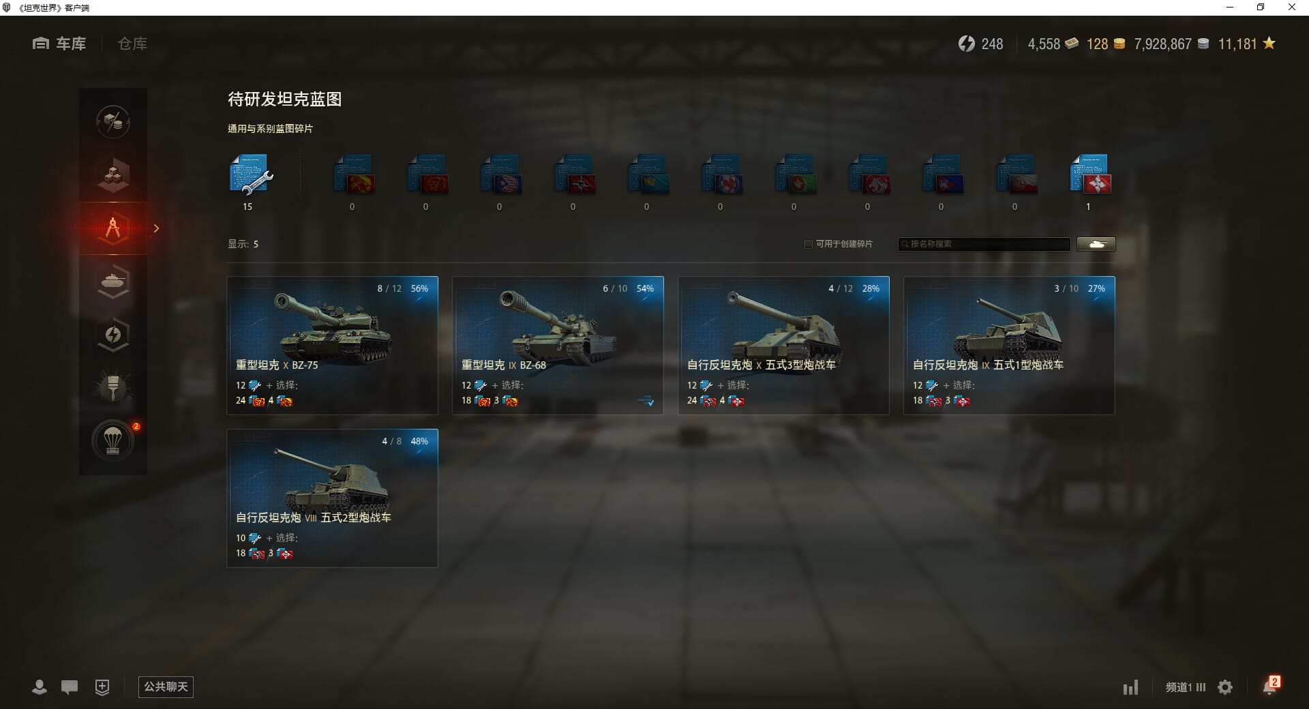Select the lightning bolt reserves sidebar icon

point(113,334)
